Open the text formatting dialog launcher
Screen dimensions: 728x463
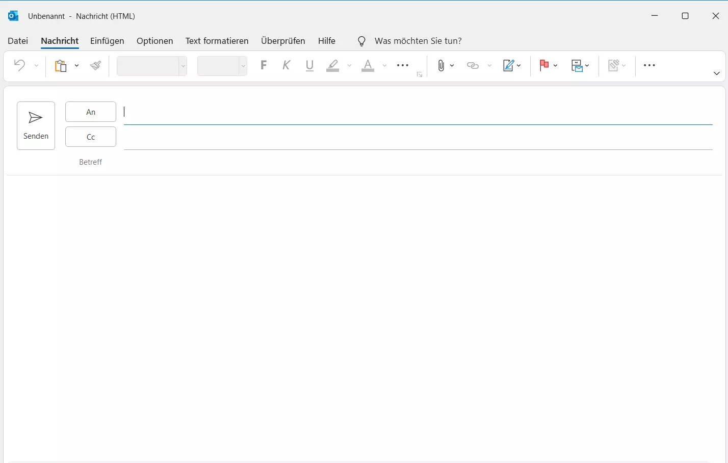click(x=420, y=74)
